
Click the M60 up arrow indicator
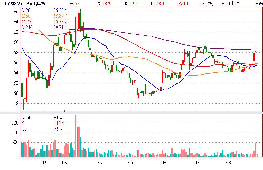pos(66,16)
